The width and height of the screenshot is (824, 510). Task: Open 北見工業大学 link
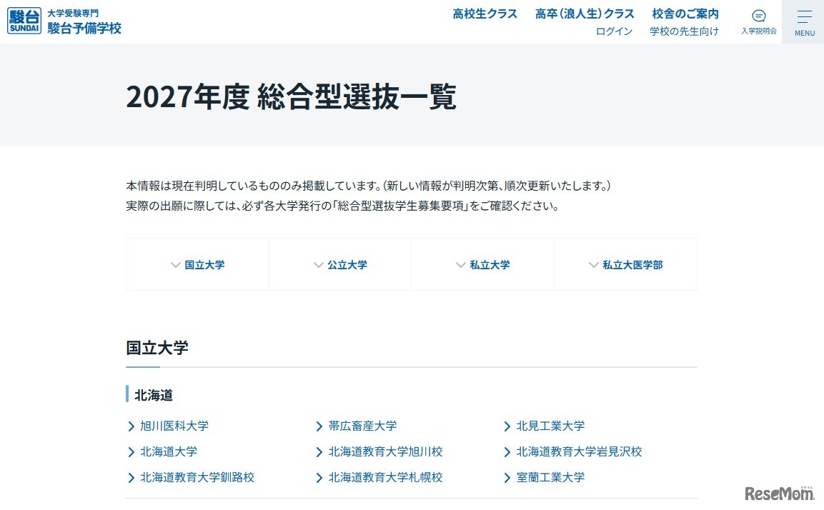click(x=550, y=426)
